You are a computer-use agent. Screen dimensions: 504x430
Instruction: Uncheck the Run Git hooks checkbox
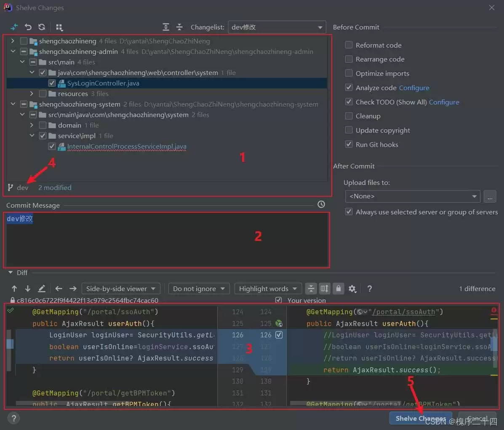(x=349, y=144)
